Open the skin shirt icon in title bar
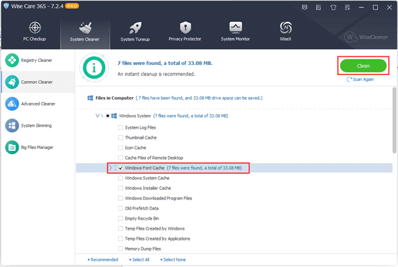Image resolution: width=398 pixels, height=267 pixels. point(334,8)
